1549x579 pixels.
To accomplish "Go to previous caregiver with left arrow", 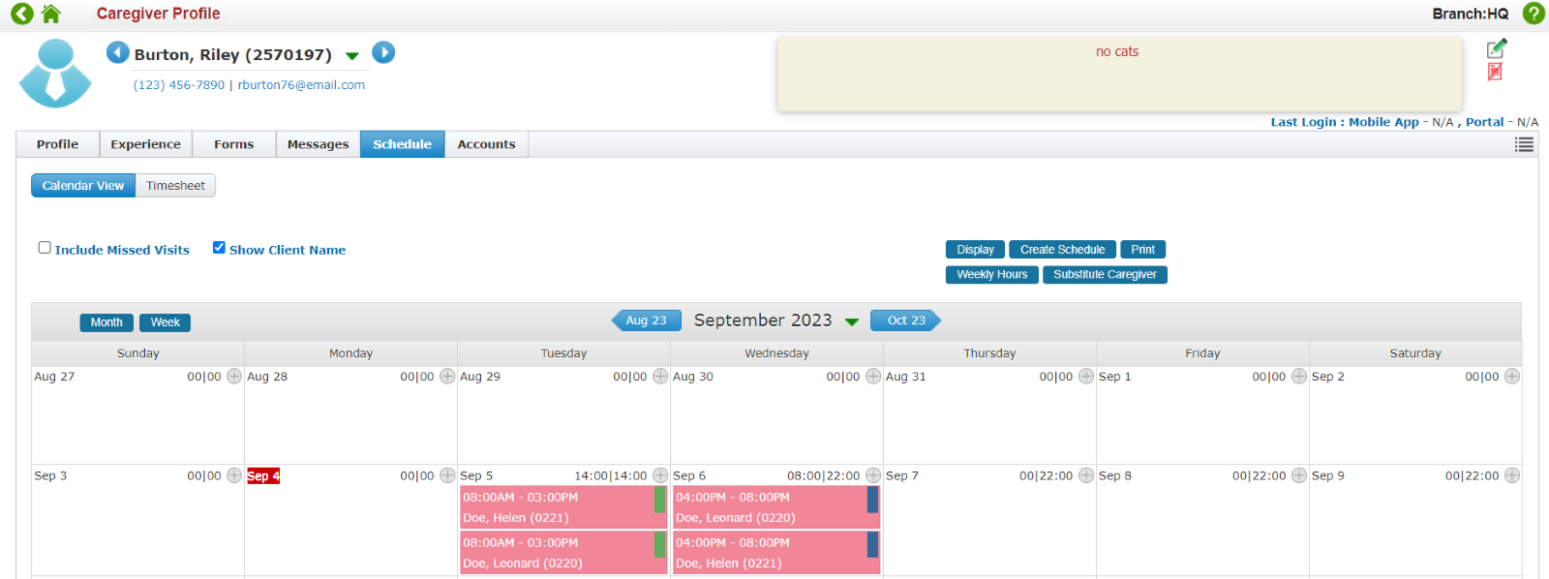I will pos(118,52).
